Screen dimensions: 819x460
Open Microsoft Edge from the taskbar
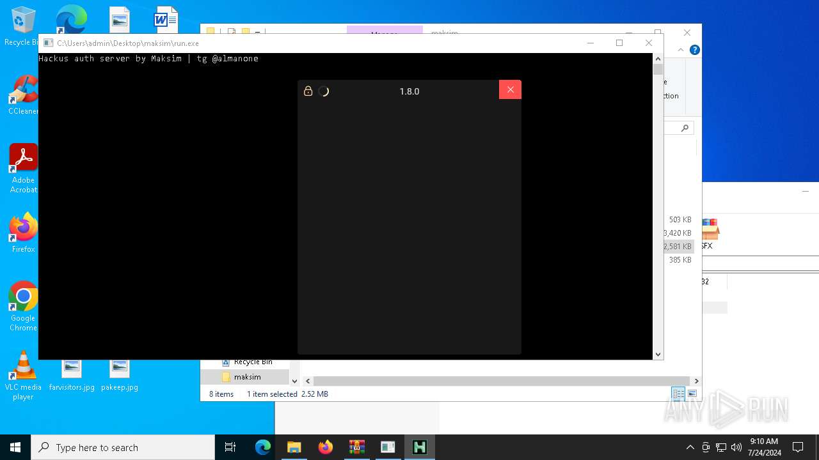point(263,447)
